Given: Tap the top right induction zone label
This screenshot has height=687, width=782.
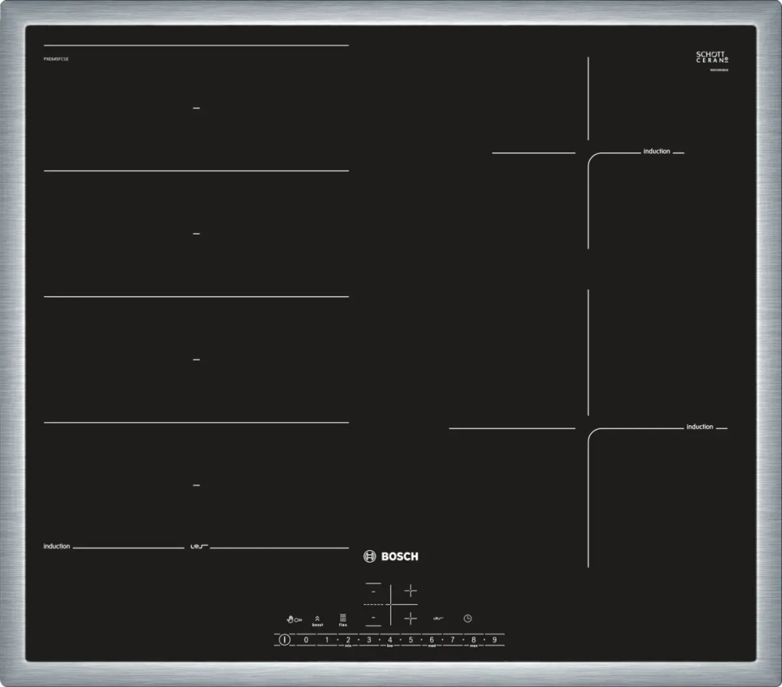Looking at the screenshot, I should [657, 151].
